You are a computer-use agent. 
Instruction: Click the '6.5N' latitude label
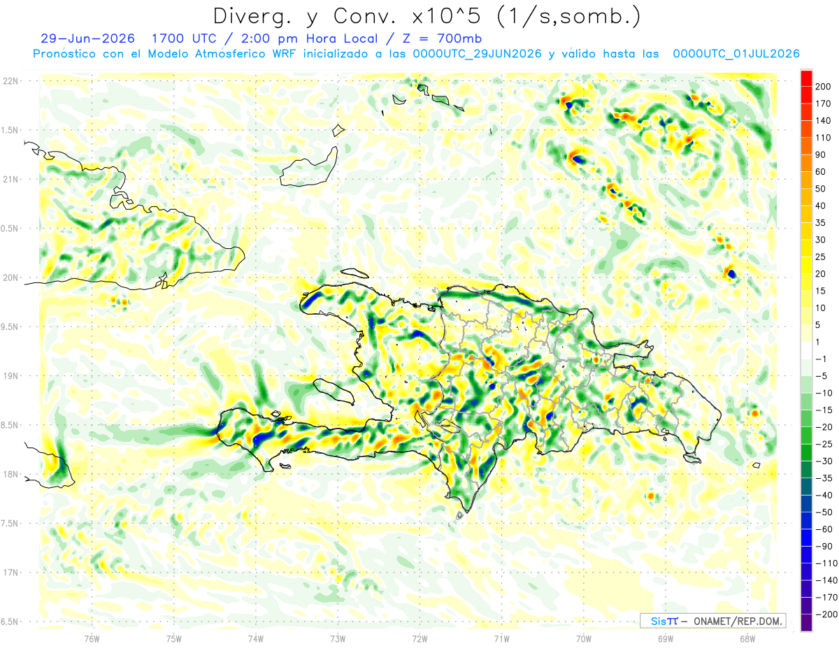click(10, 621)
